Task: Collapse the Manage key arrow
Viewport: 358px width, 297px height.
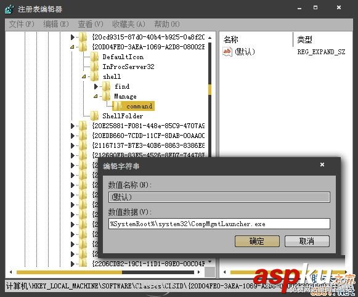Action: coord(96,96)
